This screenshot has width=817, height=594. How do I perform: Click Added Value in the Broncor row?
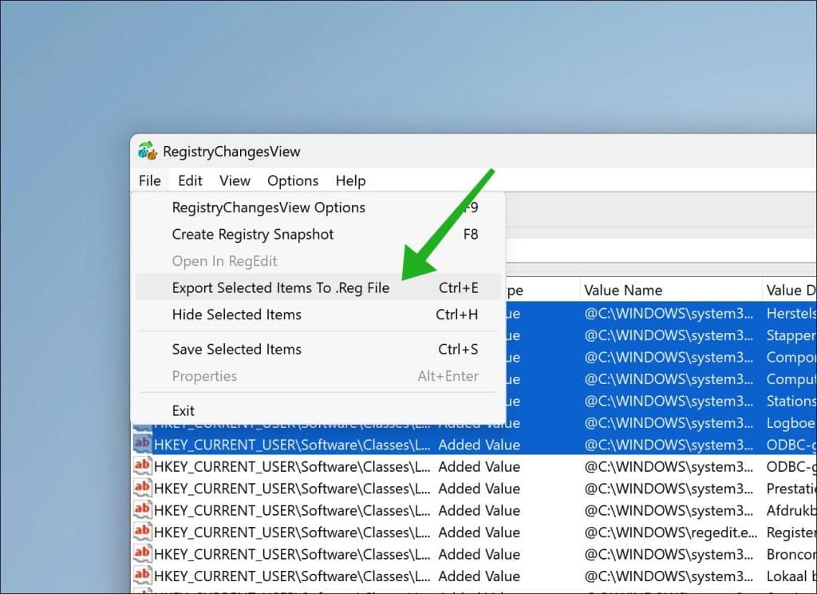[479, 554]
